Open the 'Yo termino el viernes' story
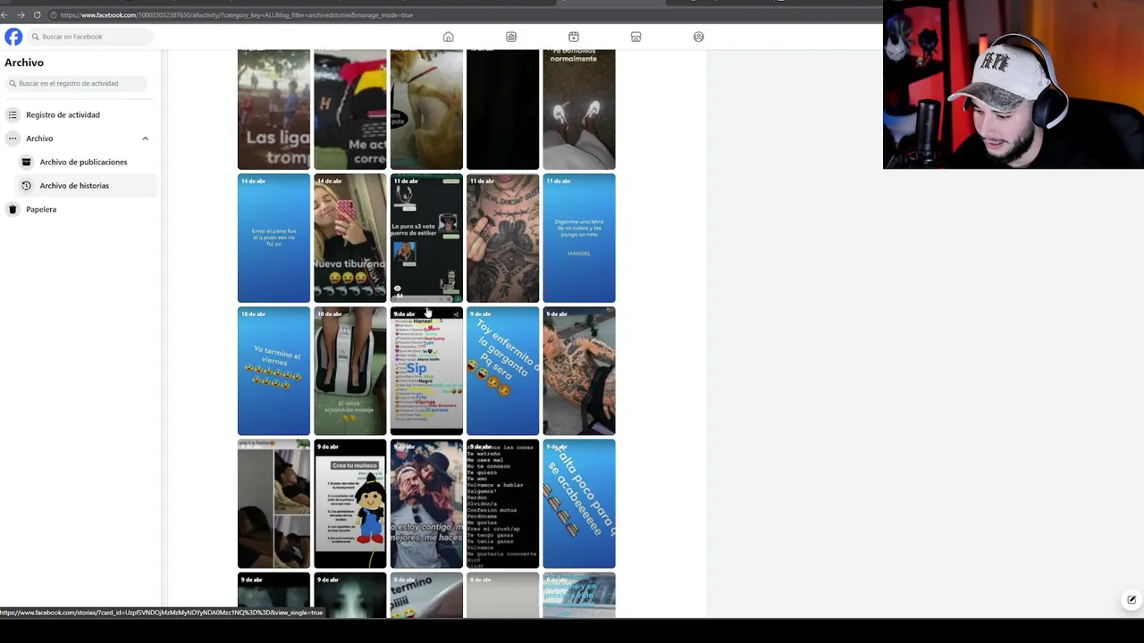The width and height of the screenshot is (1144, 643). click(273, 371)
